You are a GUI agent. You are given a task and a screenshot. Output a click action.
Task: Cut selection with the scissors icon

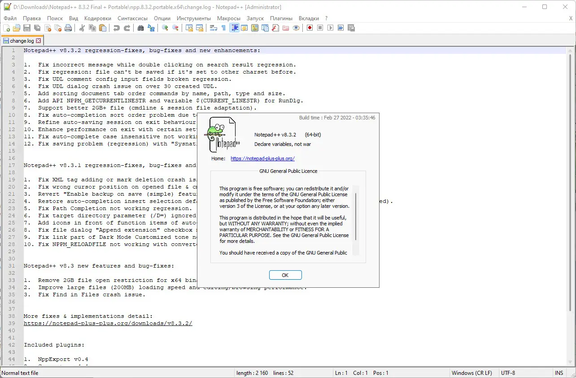coord(82,28)
